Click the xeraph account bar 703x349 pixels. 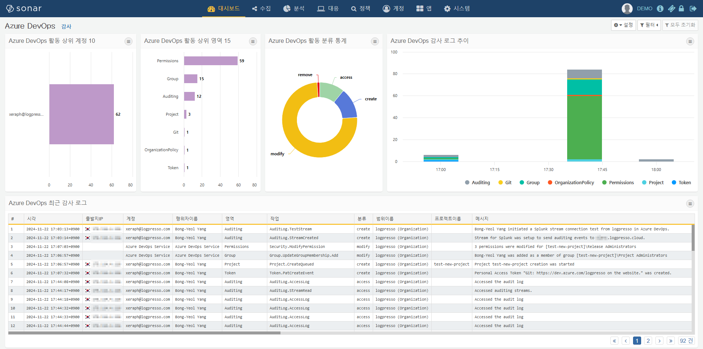82,114
